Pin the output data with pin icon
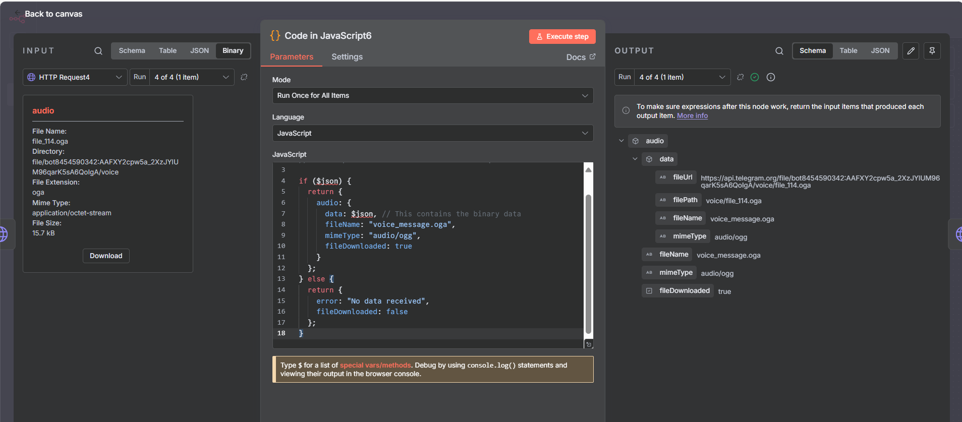Image resolution: width=962 pixels, height=422 pixels. pos(932,51)
